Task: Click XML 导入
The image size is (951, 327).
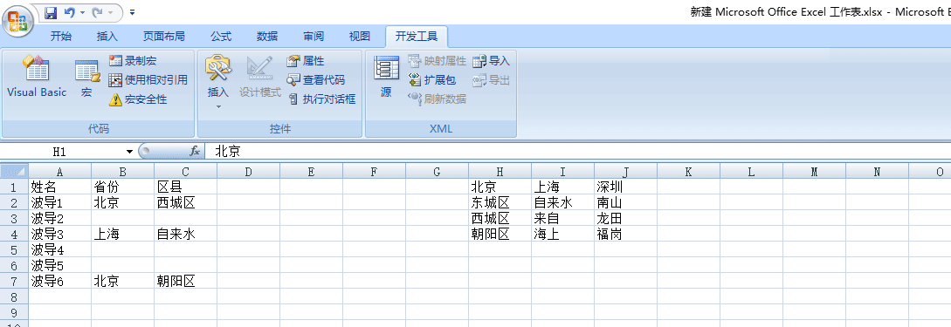Action: 492,60
